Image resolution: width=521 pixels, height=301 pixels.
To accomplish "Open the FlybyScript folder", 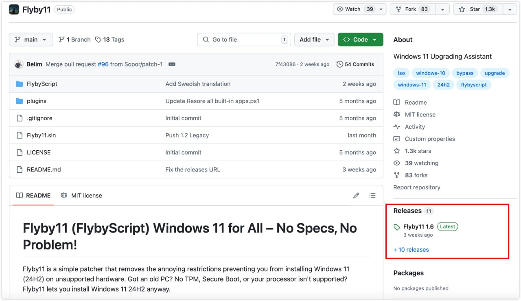I will click(x=42, y=84).
